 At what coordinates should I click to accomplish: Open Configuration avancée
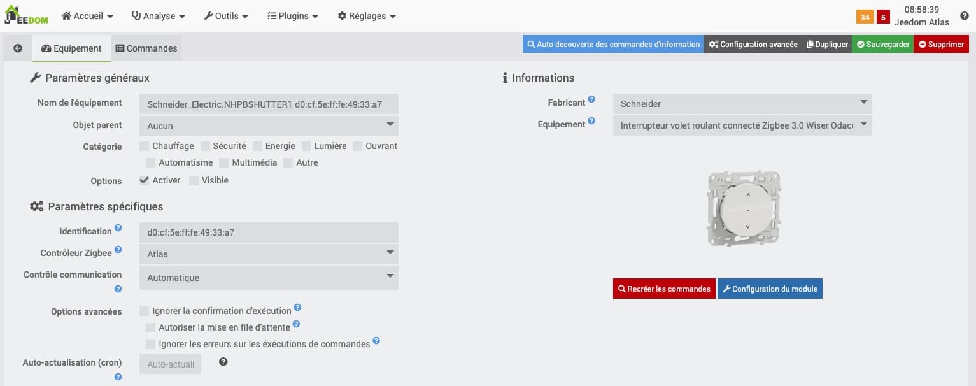pyautogui.click(x=753, y=44)
